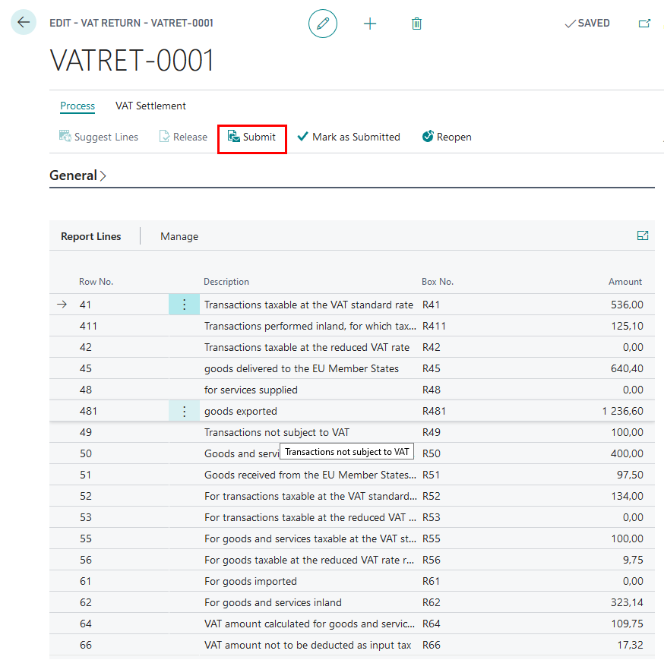Click the SAVED status indicator
This screenshot has height=660, width=664.
click(x=587, y=24)
